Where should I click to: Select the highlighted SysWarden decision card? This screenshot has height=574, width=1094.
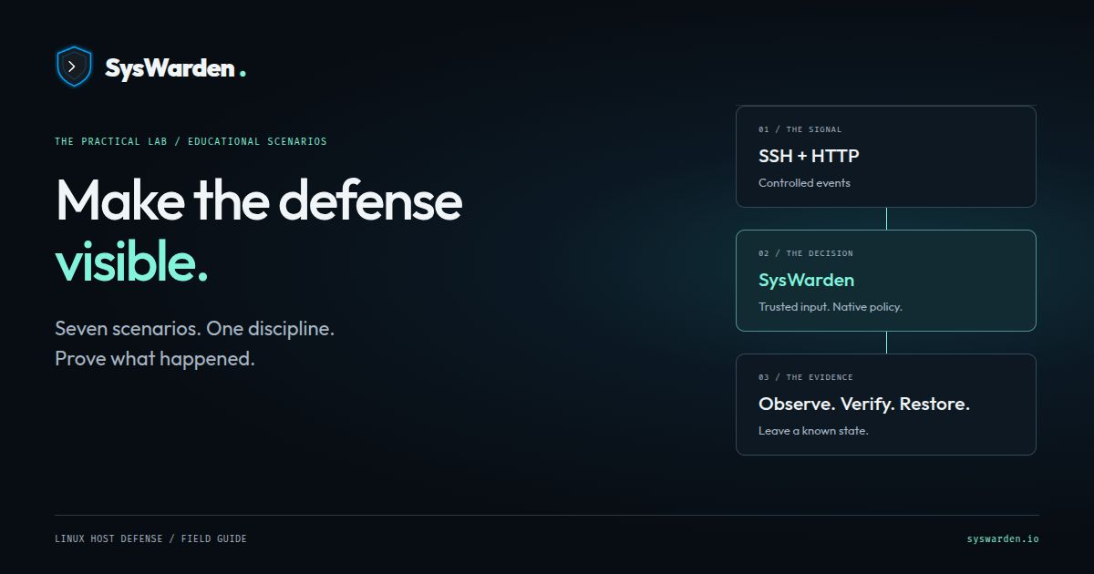pos(886,281)
